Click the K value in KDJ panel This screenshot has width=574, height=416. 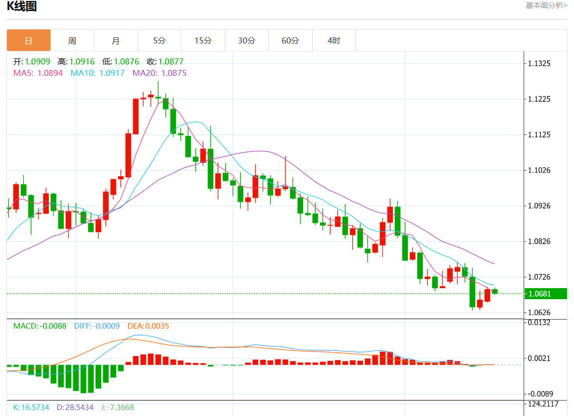pos(31,408)
